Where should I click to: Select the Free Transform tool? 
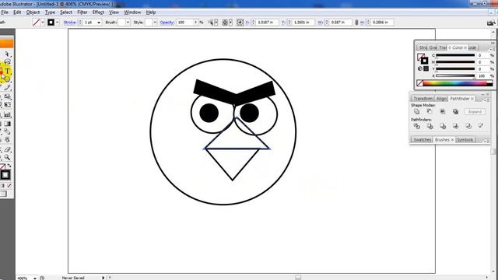pos(7,104)
